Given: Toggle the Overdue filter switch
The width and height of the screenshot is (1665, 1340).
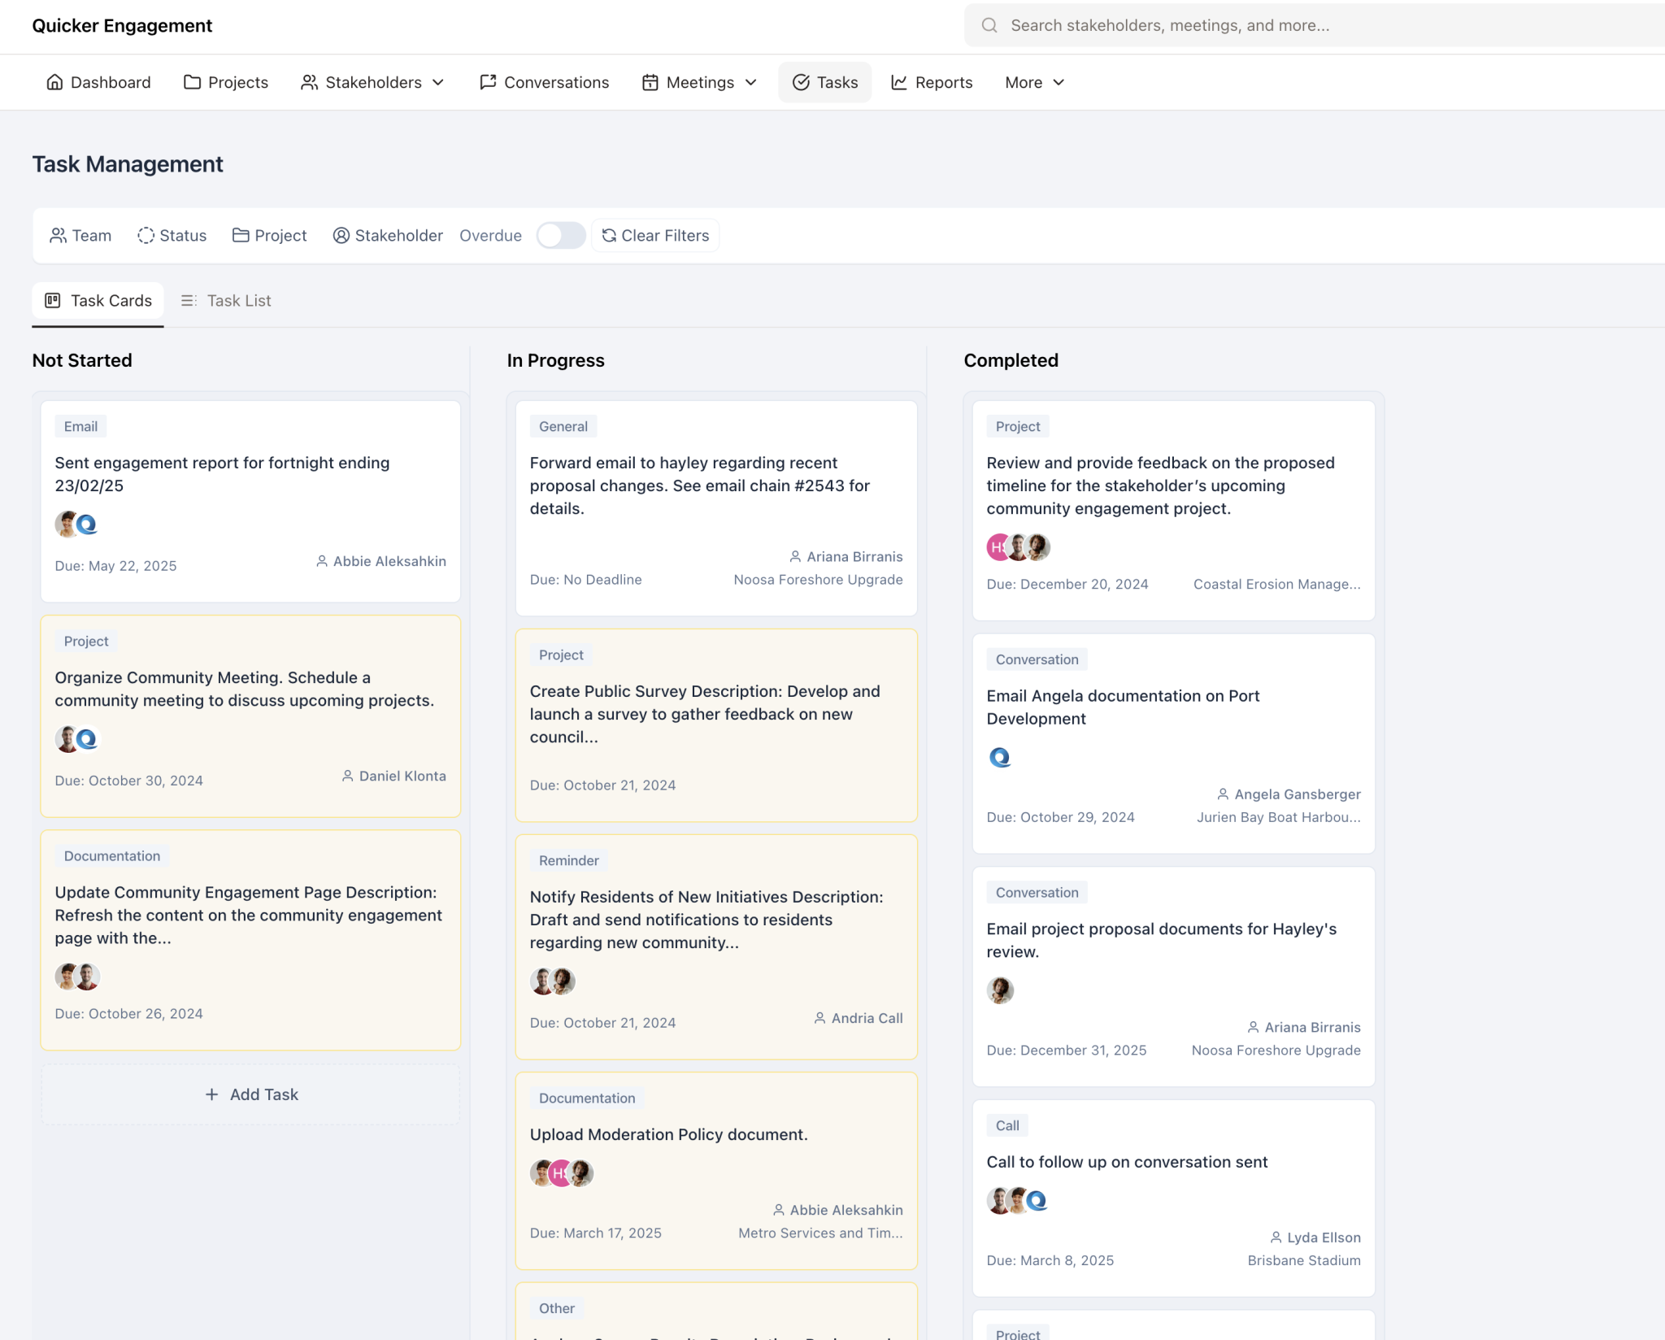Looking at the screenshot, I should point(561,236).
